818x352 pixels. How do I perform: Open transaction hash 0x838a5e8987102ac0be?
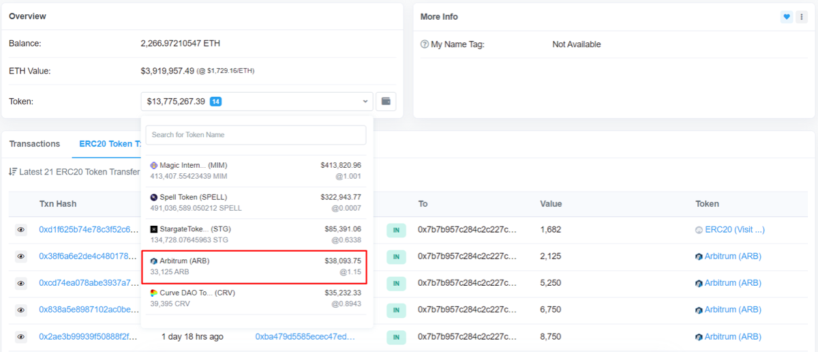pos(89,310)
